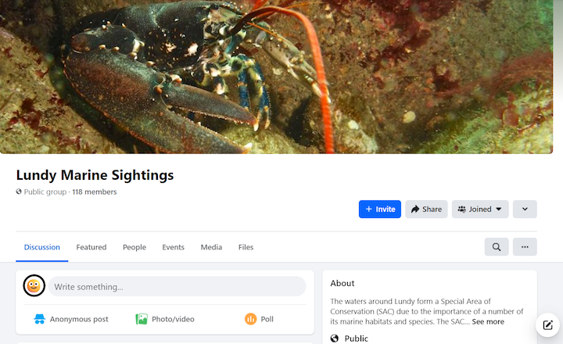Click the Photo/video icon
563x344 pixels.
click(142, 319)
